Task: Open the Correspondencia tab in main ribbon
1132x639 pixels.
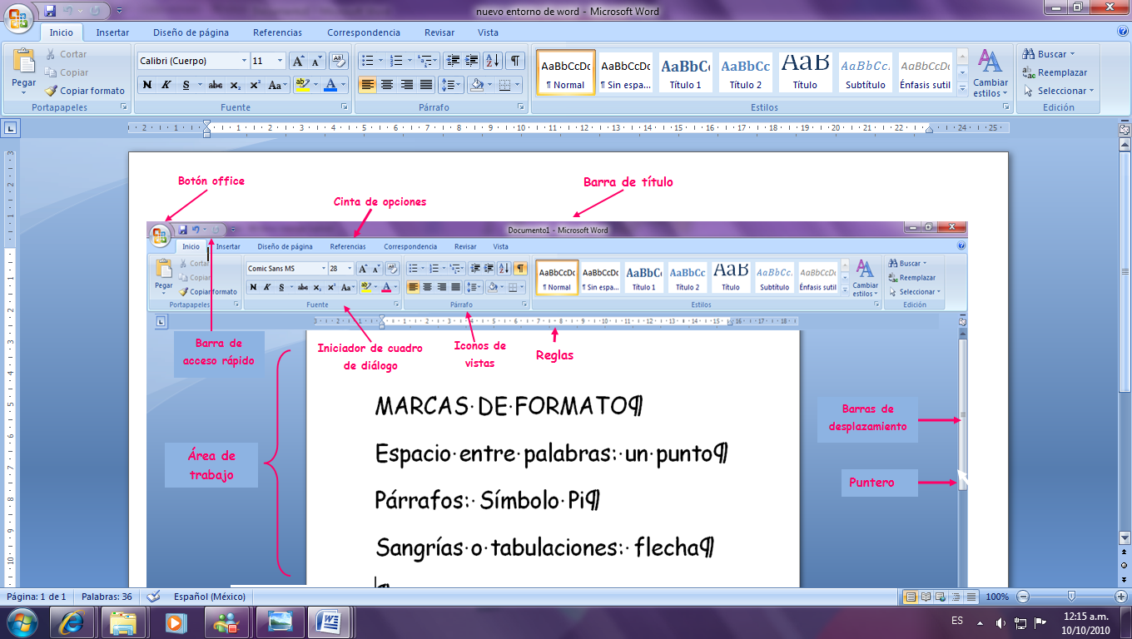Action: (364, 32)
